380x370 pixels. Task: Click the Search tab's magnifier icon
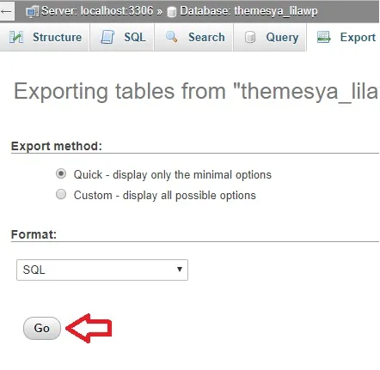click(172, 37)
